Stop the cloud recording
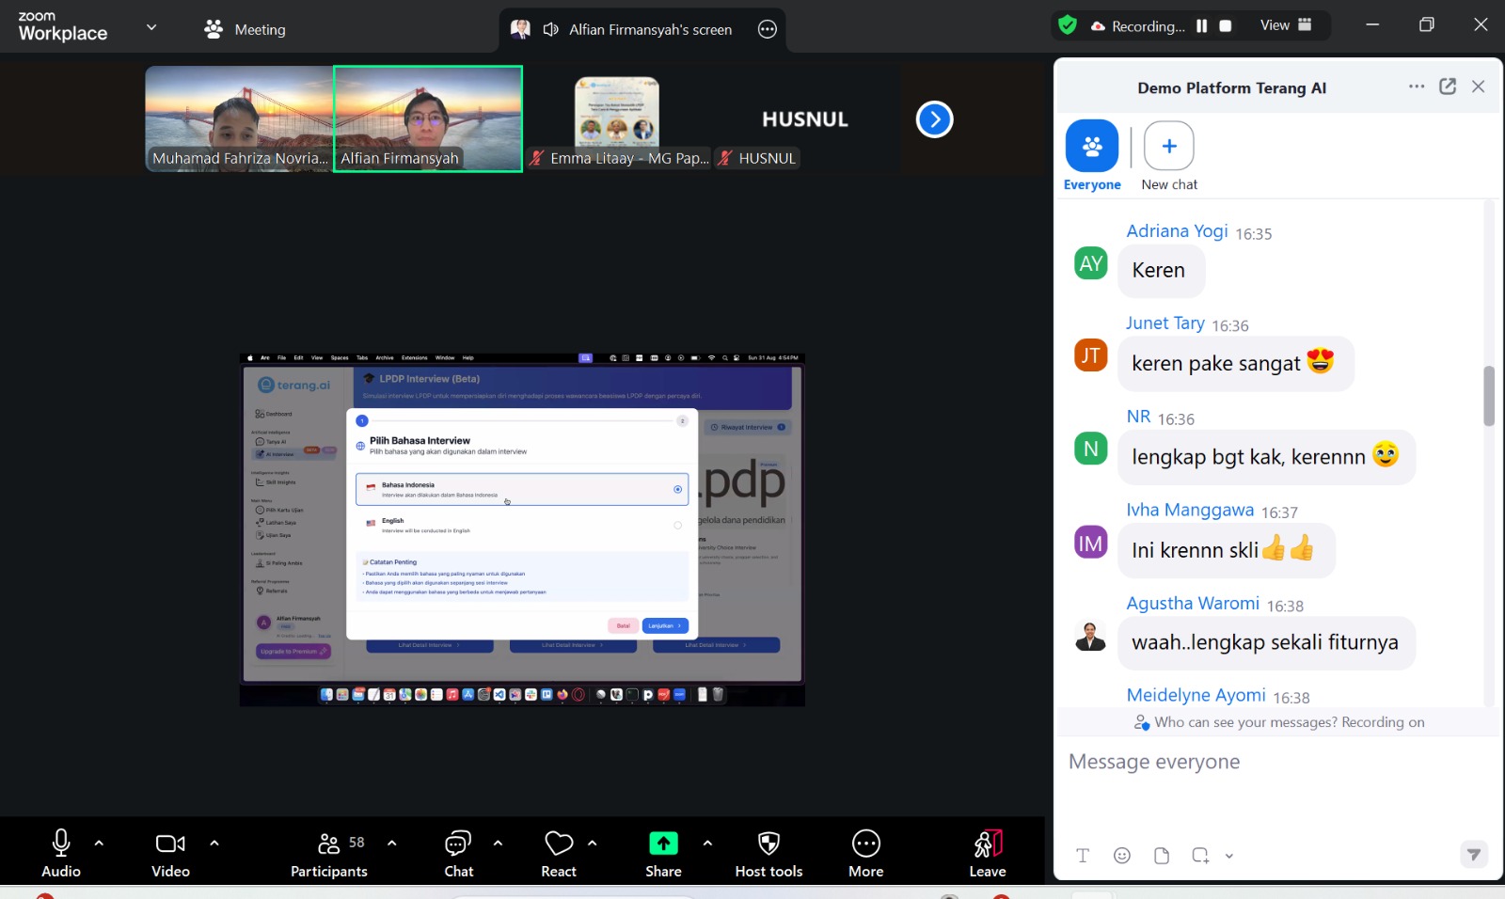Viewport: 1505px width, 899px height. click(x=1226, y=26)
